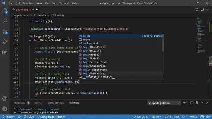Select BeginShaderMode suggestion
This screenshot has height=119, width=212.
(x=120, y=66)
